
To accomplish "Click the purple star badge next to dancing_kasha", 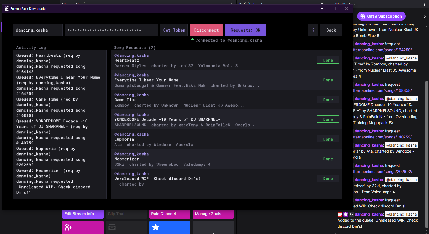I will pos(346,214).
